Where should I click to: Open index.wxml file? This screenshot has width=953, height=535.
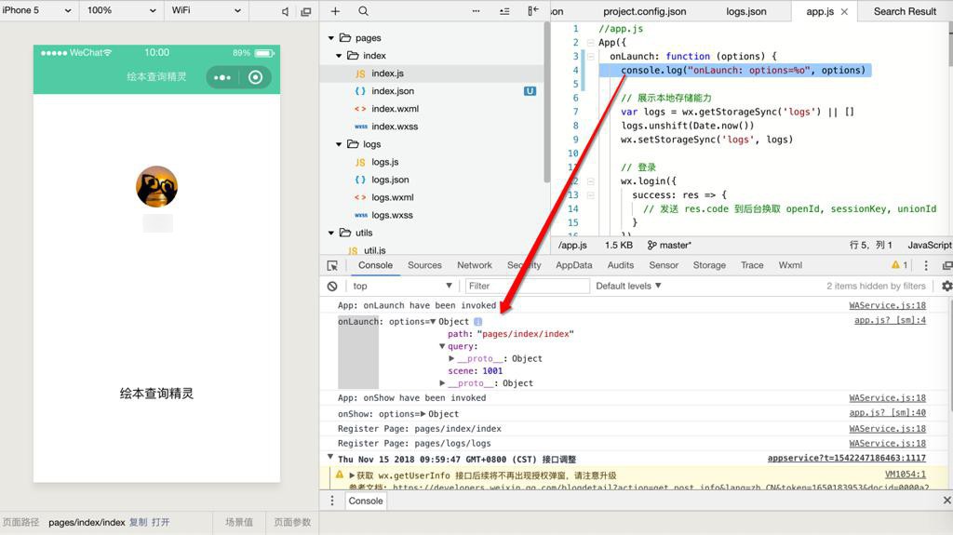[395, 108]
